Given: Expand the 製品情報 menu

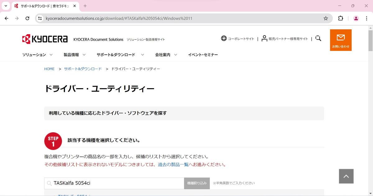Looking at the screenshot, I should pos(75,55).
